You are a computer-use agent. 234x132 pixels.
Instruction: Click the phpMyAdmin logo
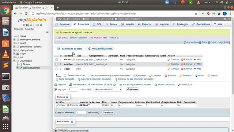point(32,20)
